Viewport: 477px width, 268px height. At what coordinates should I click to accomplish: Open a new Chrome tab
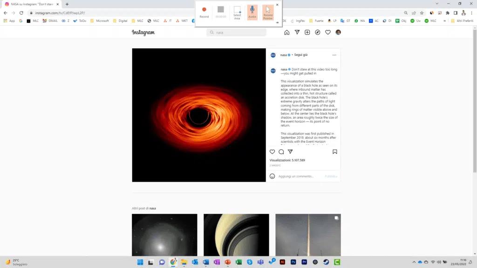[x=67, y=4]
